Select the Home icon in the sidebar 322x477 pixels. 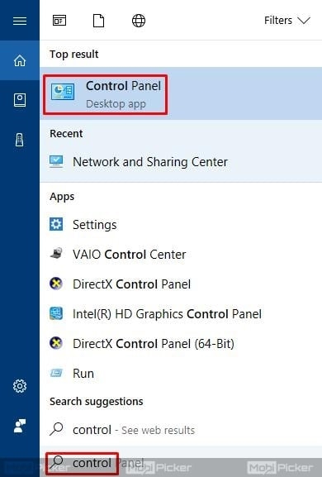[x=20, y=60]
